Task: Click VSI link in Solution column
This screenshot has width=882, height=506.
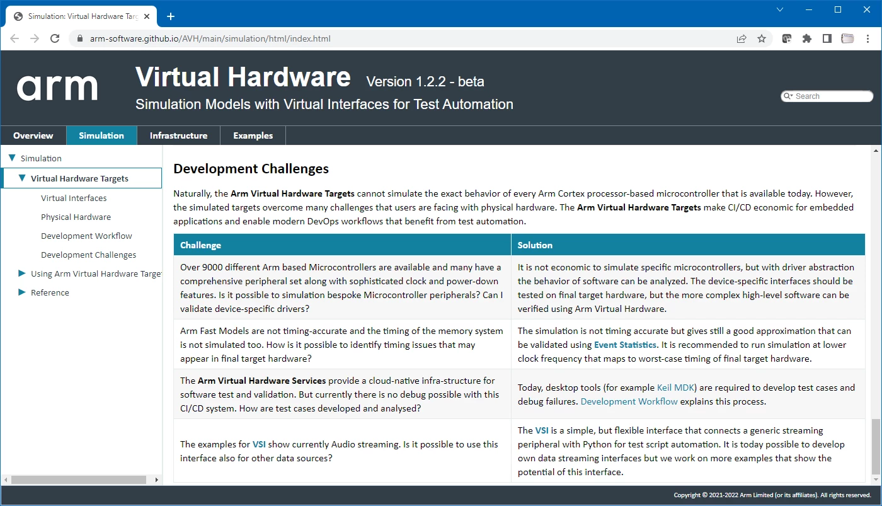Action: click(542, 430)
